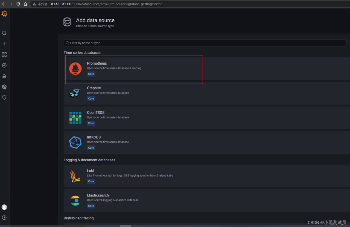Image resolution: width=350 pixels, height=227 pixels.
Task: Open the Alerting bell icon
Action: tap(4, 76)
